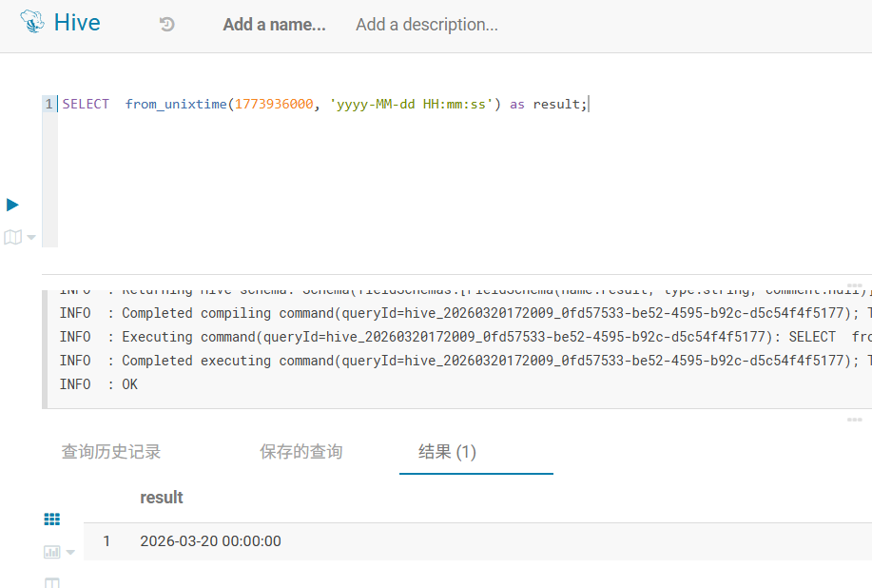Open the column chooser icon below chart
Viewport: 872px width, 588px height.
52,581
